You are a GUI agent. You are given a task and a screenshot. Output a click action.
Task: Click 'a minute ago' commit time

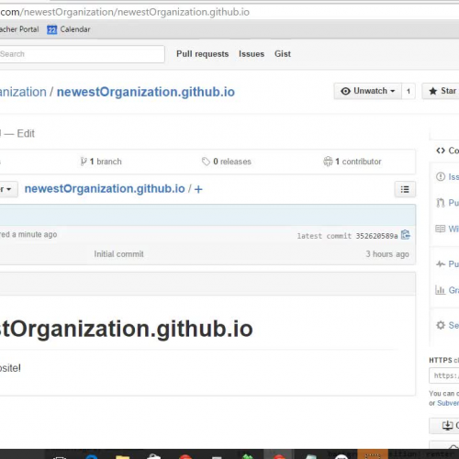click(x=34, y=234)
